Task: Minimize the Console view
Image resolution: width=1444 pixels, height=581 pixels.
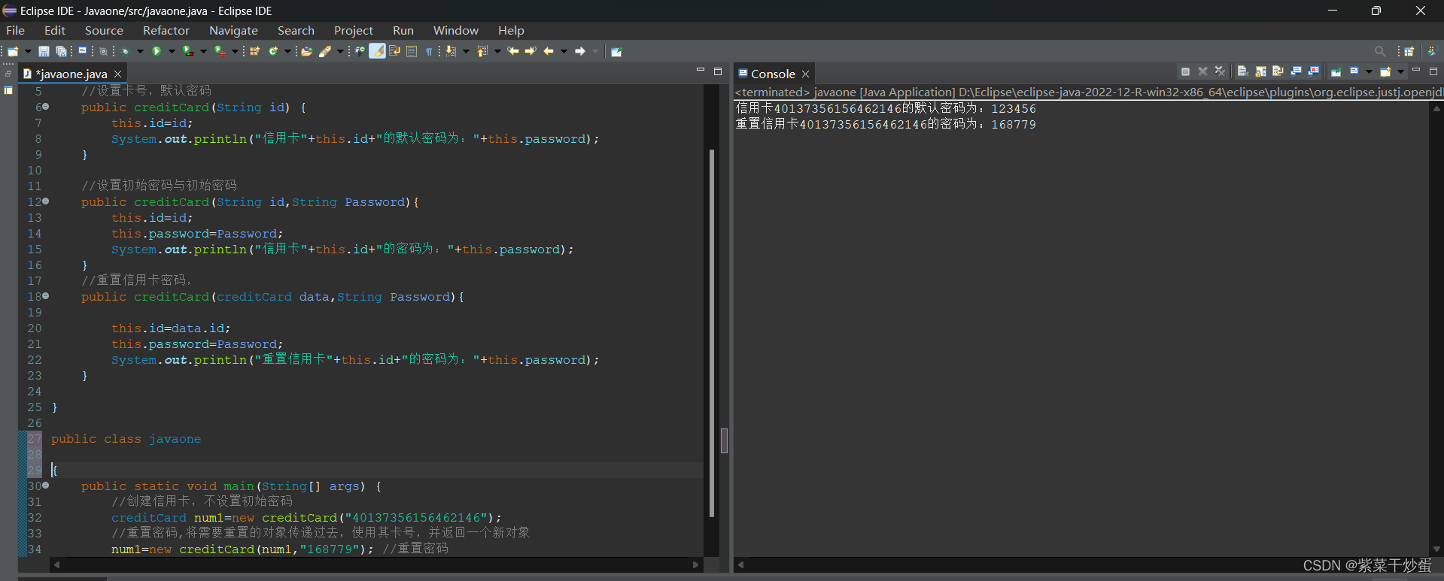Action: (1415, 70)
